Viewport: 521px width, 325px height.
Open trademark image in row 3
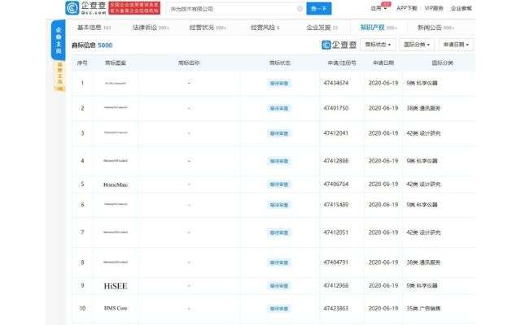tap(116, 132)
